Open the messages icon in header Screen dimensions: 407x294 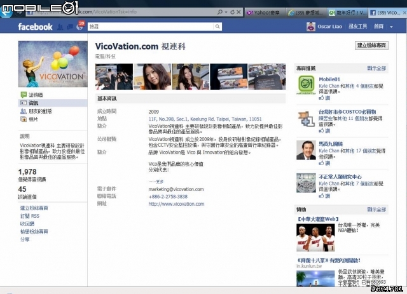[69, 27]
